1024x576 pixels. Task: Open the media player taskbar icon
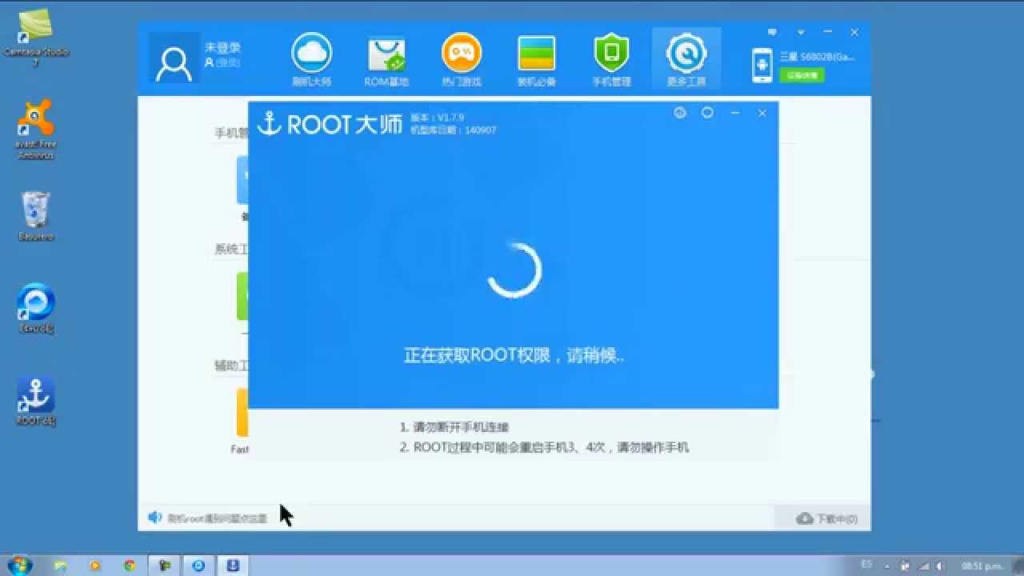coord(95,566)
